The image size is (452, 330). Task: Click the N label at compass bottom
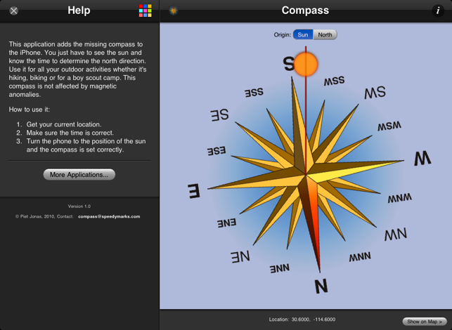tap(321, 285)
